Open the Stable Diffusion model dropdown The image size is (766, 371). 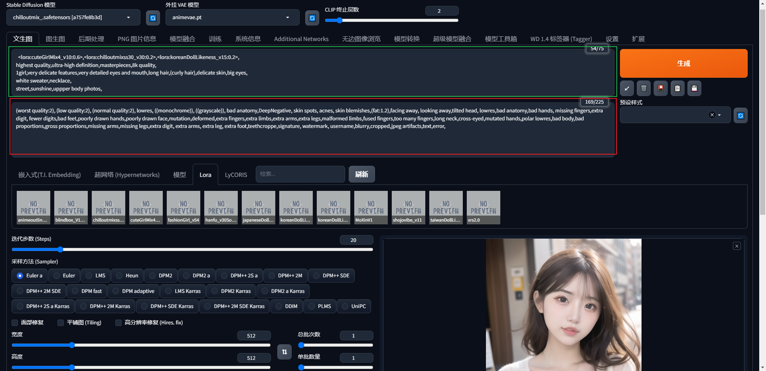pyautogui.click(x=73, y=18)
